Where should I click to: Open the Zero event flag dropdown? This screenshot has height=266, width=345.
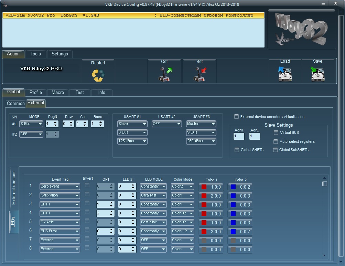(x=60, y=187)
